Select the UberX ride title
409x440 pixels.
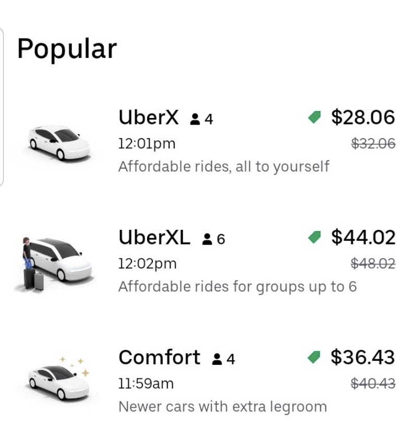(x=149, y=117)
